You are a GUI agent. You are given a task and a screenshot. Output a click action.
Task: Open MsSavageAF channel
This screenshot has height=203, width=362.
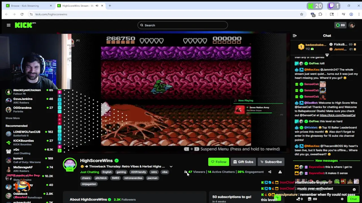click(29, 169)
